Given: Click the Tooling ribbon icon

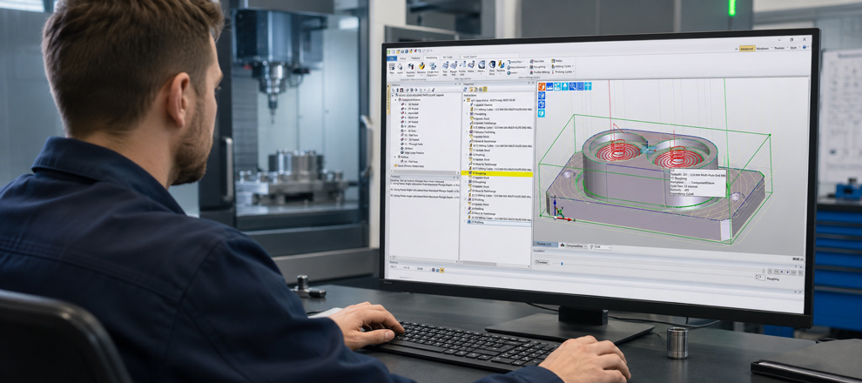Looking at the screenshot, I should click(x=501, y=64).
